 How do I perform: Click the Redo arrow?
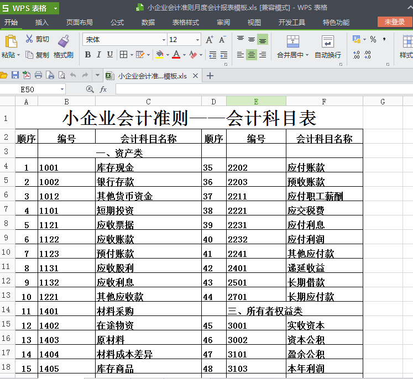(85, 75)
